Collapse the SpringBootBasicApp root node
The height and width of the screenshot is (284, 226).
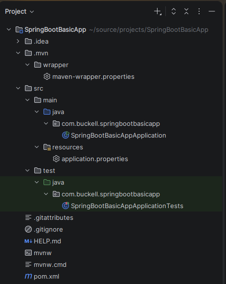(9, 29)
